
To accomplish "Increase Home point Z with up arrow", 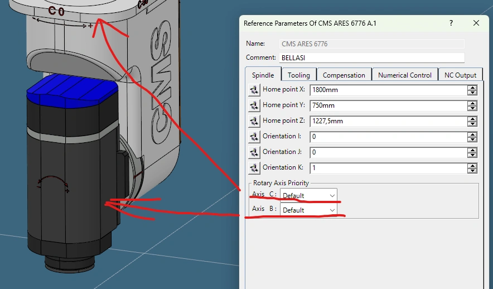I will click(472, 118).
